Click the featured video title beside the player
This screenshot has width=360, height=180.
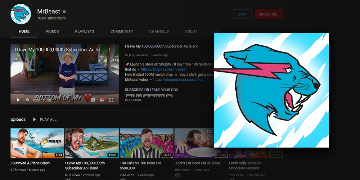(x=162, y=46)
